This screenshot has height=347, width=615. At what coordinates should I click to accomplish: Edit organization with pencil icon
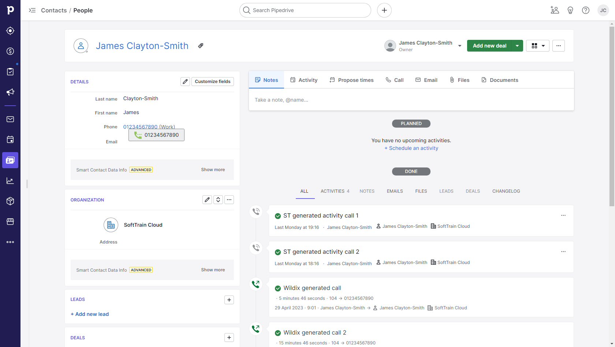207,200
